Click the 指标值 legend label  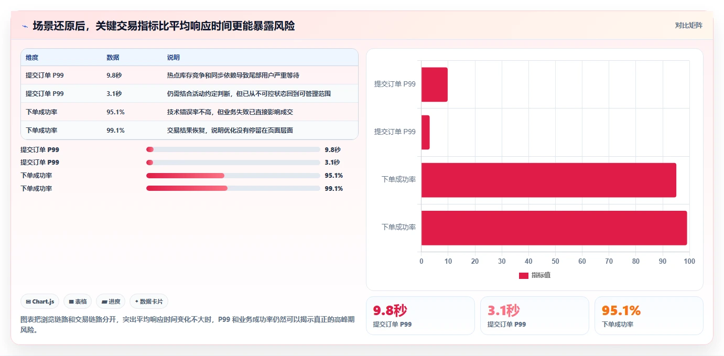click(x=541, y=275)
